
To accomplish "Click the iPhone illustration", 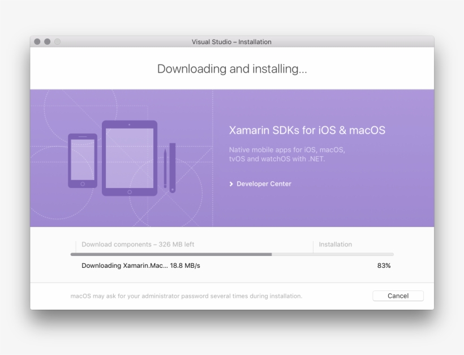I will click(x=83, y=161).
